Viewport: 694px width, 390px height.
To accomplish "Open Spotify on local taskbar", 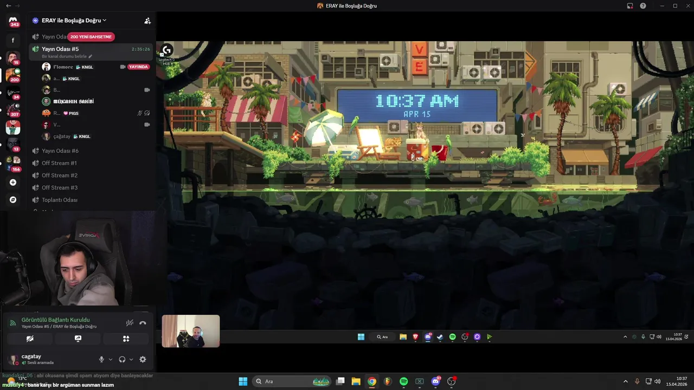I will 403,381.
